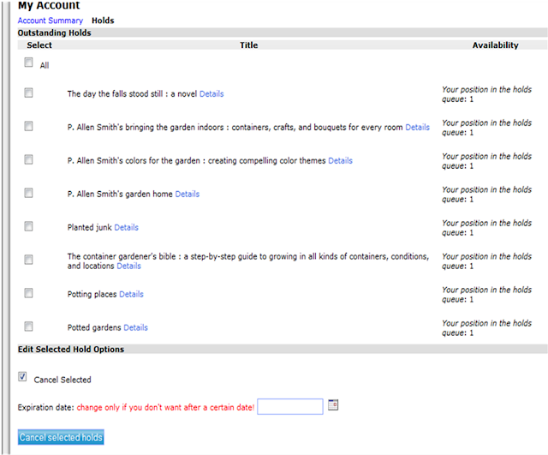Select hold 'The day the falls stood still'
Image resolution: width=548 pixels, height=455 pixels.
point(28,93)
